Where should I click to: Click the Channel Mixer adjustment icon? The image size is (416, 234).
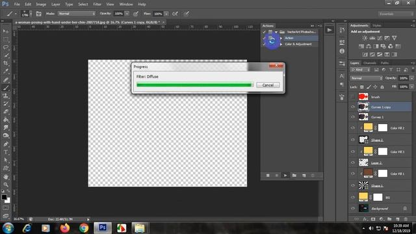pos(391,46)
